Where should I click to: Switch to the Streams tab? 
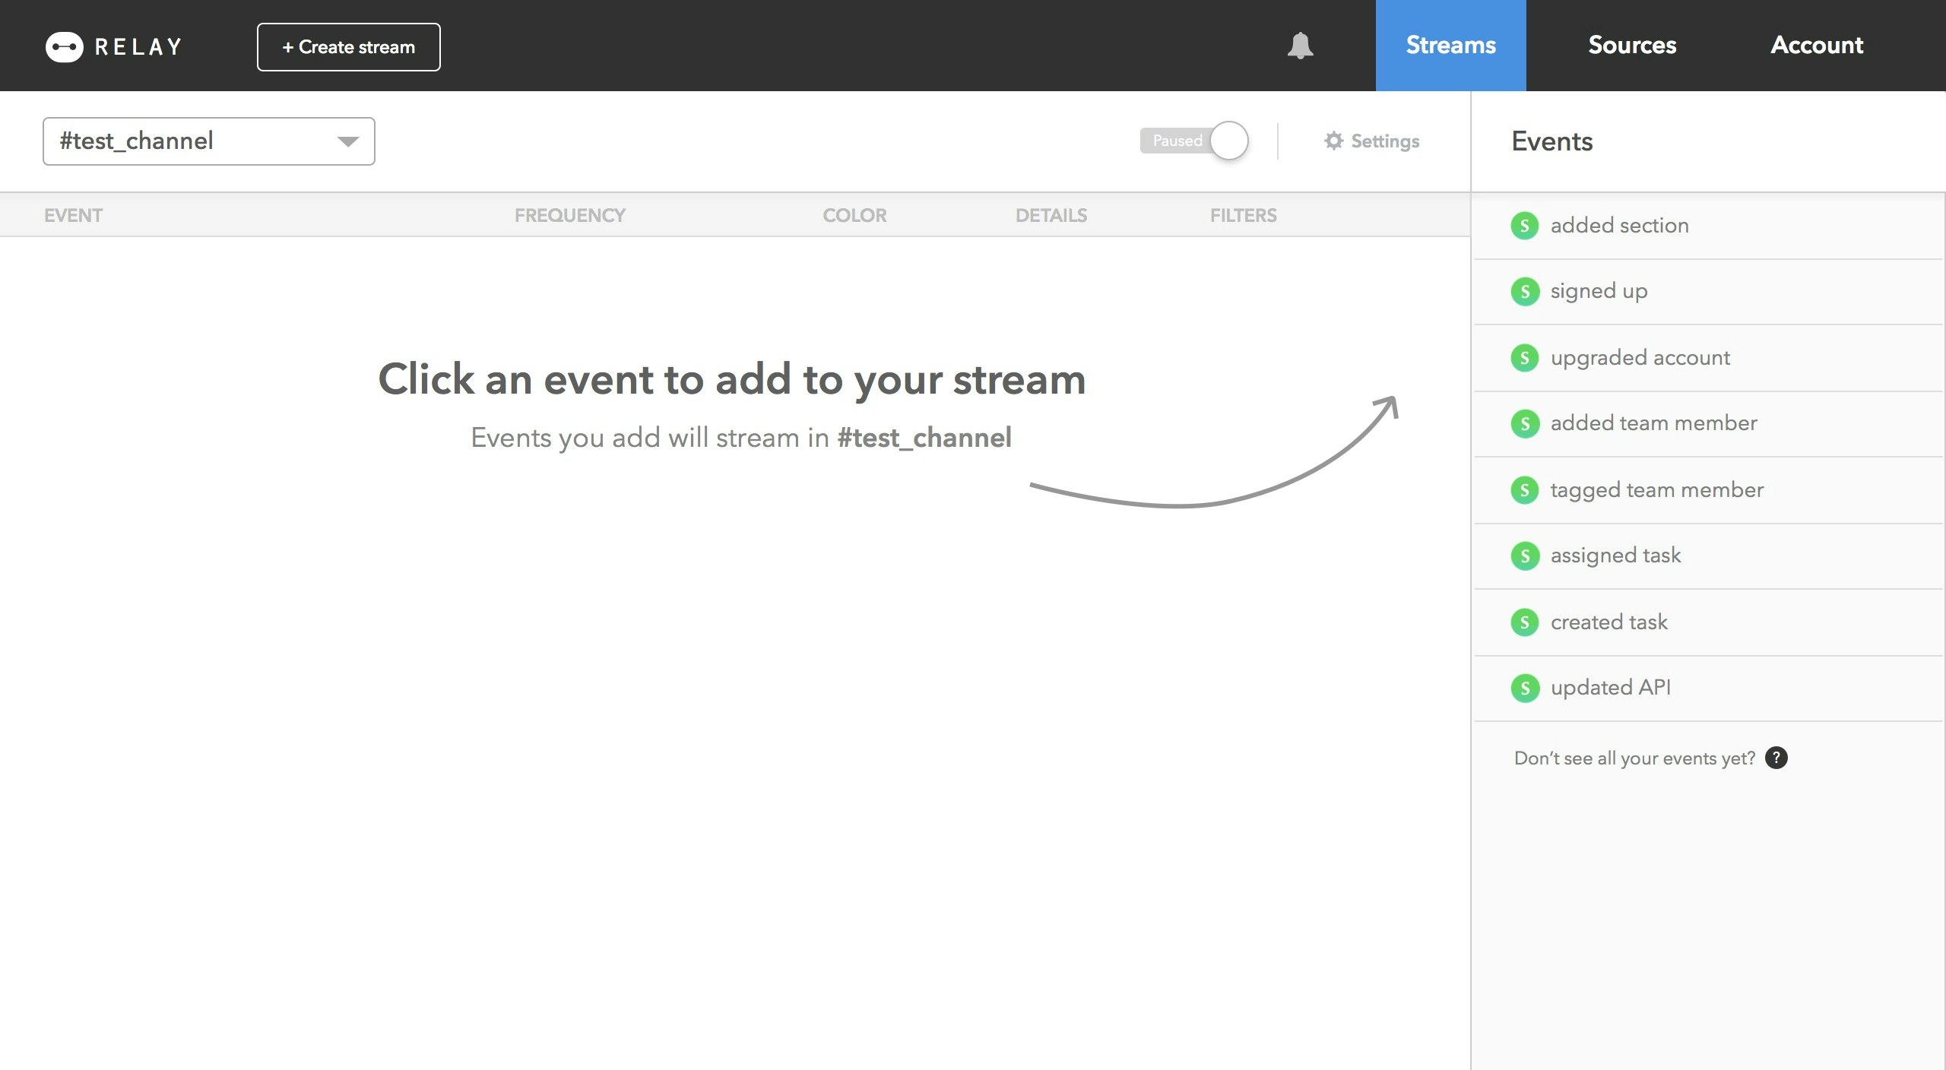coord(1450,46)
